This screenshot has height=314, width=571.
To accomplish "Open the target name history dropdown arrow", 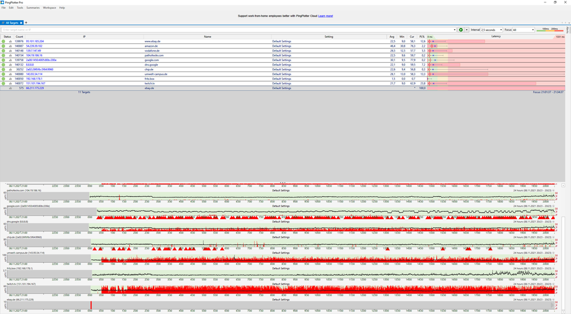I will 454,30.
